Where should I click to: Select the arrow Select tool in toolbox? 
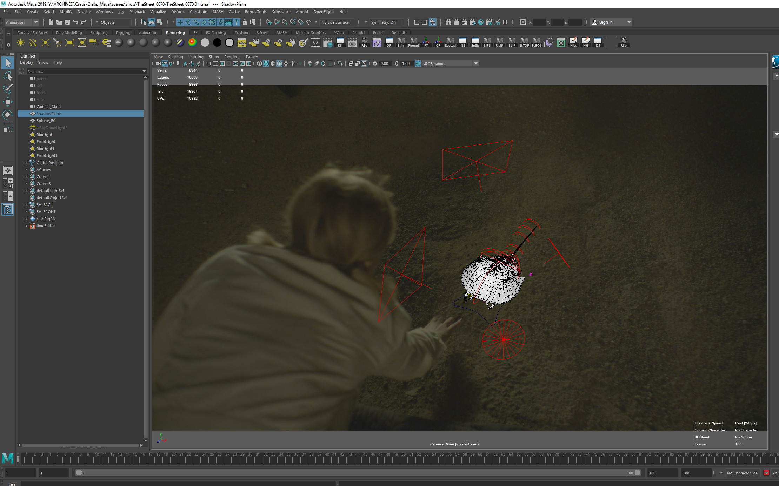point(8,63)
